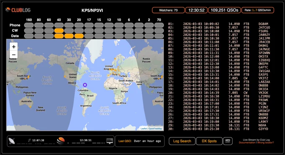The width and height of the screenshot is (285, 155).
Task: Click the 40 band column header
Action: [59, 20]
